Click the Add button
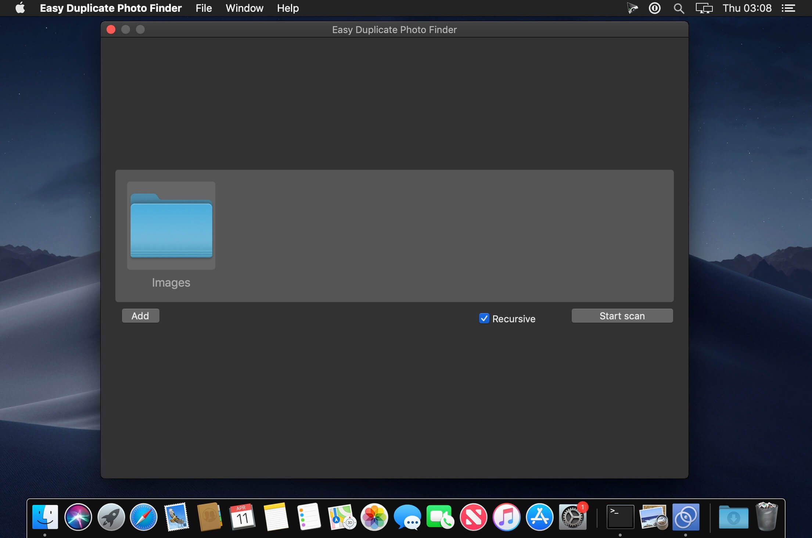812x538 pixels. (x=141, y=316)
